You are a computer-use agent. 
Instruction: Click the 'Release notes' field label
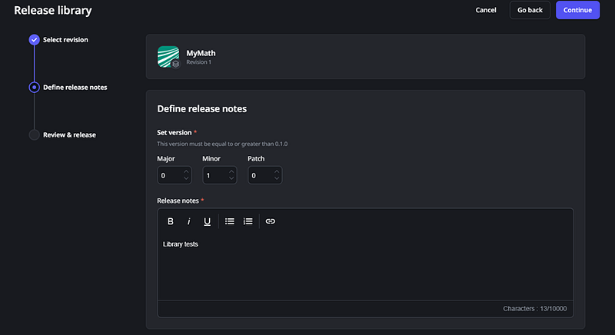[178, 201]
